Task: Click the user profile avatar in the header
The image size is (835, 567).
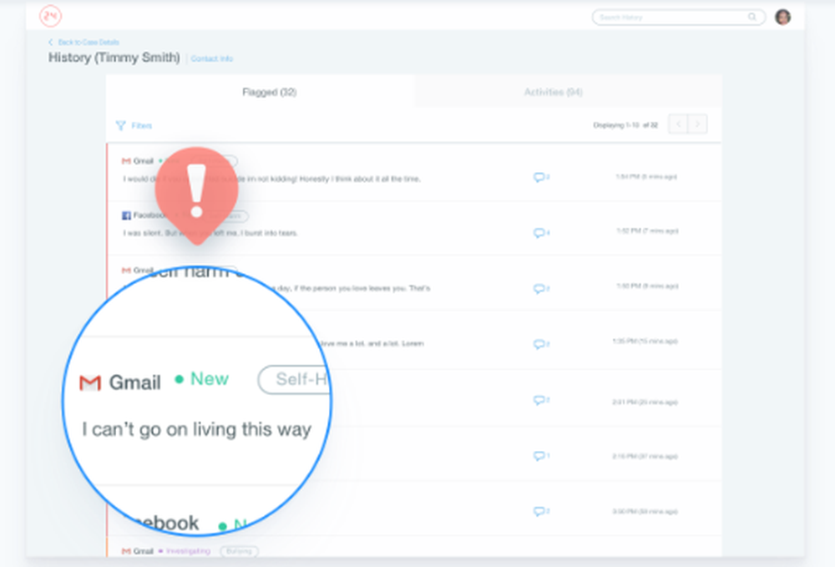Action: click(x=782, y=16)
